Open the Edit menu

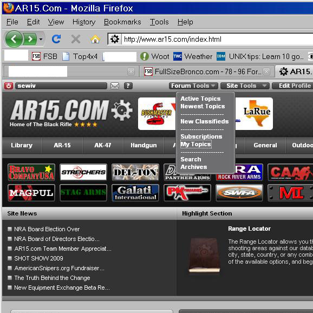[34, 22]
